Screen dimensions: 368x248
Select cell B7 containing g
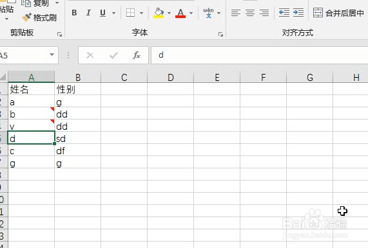coord(78,162)
